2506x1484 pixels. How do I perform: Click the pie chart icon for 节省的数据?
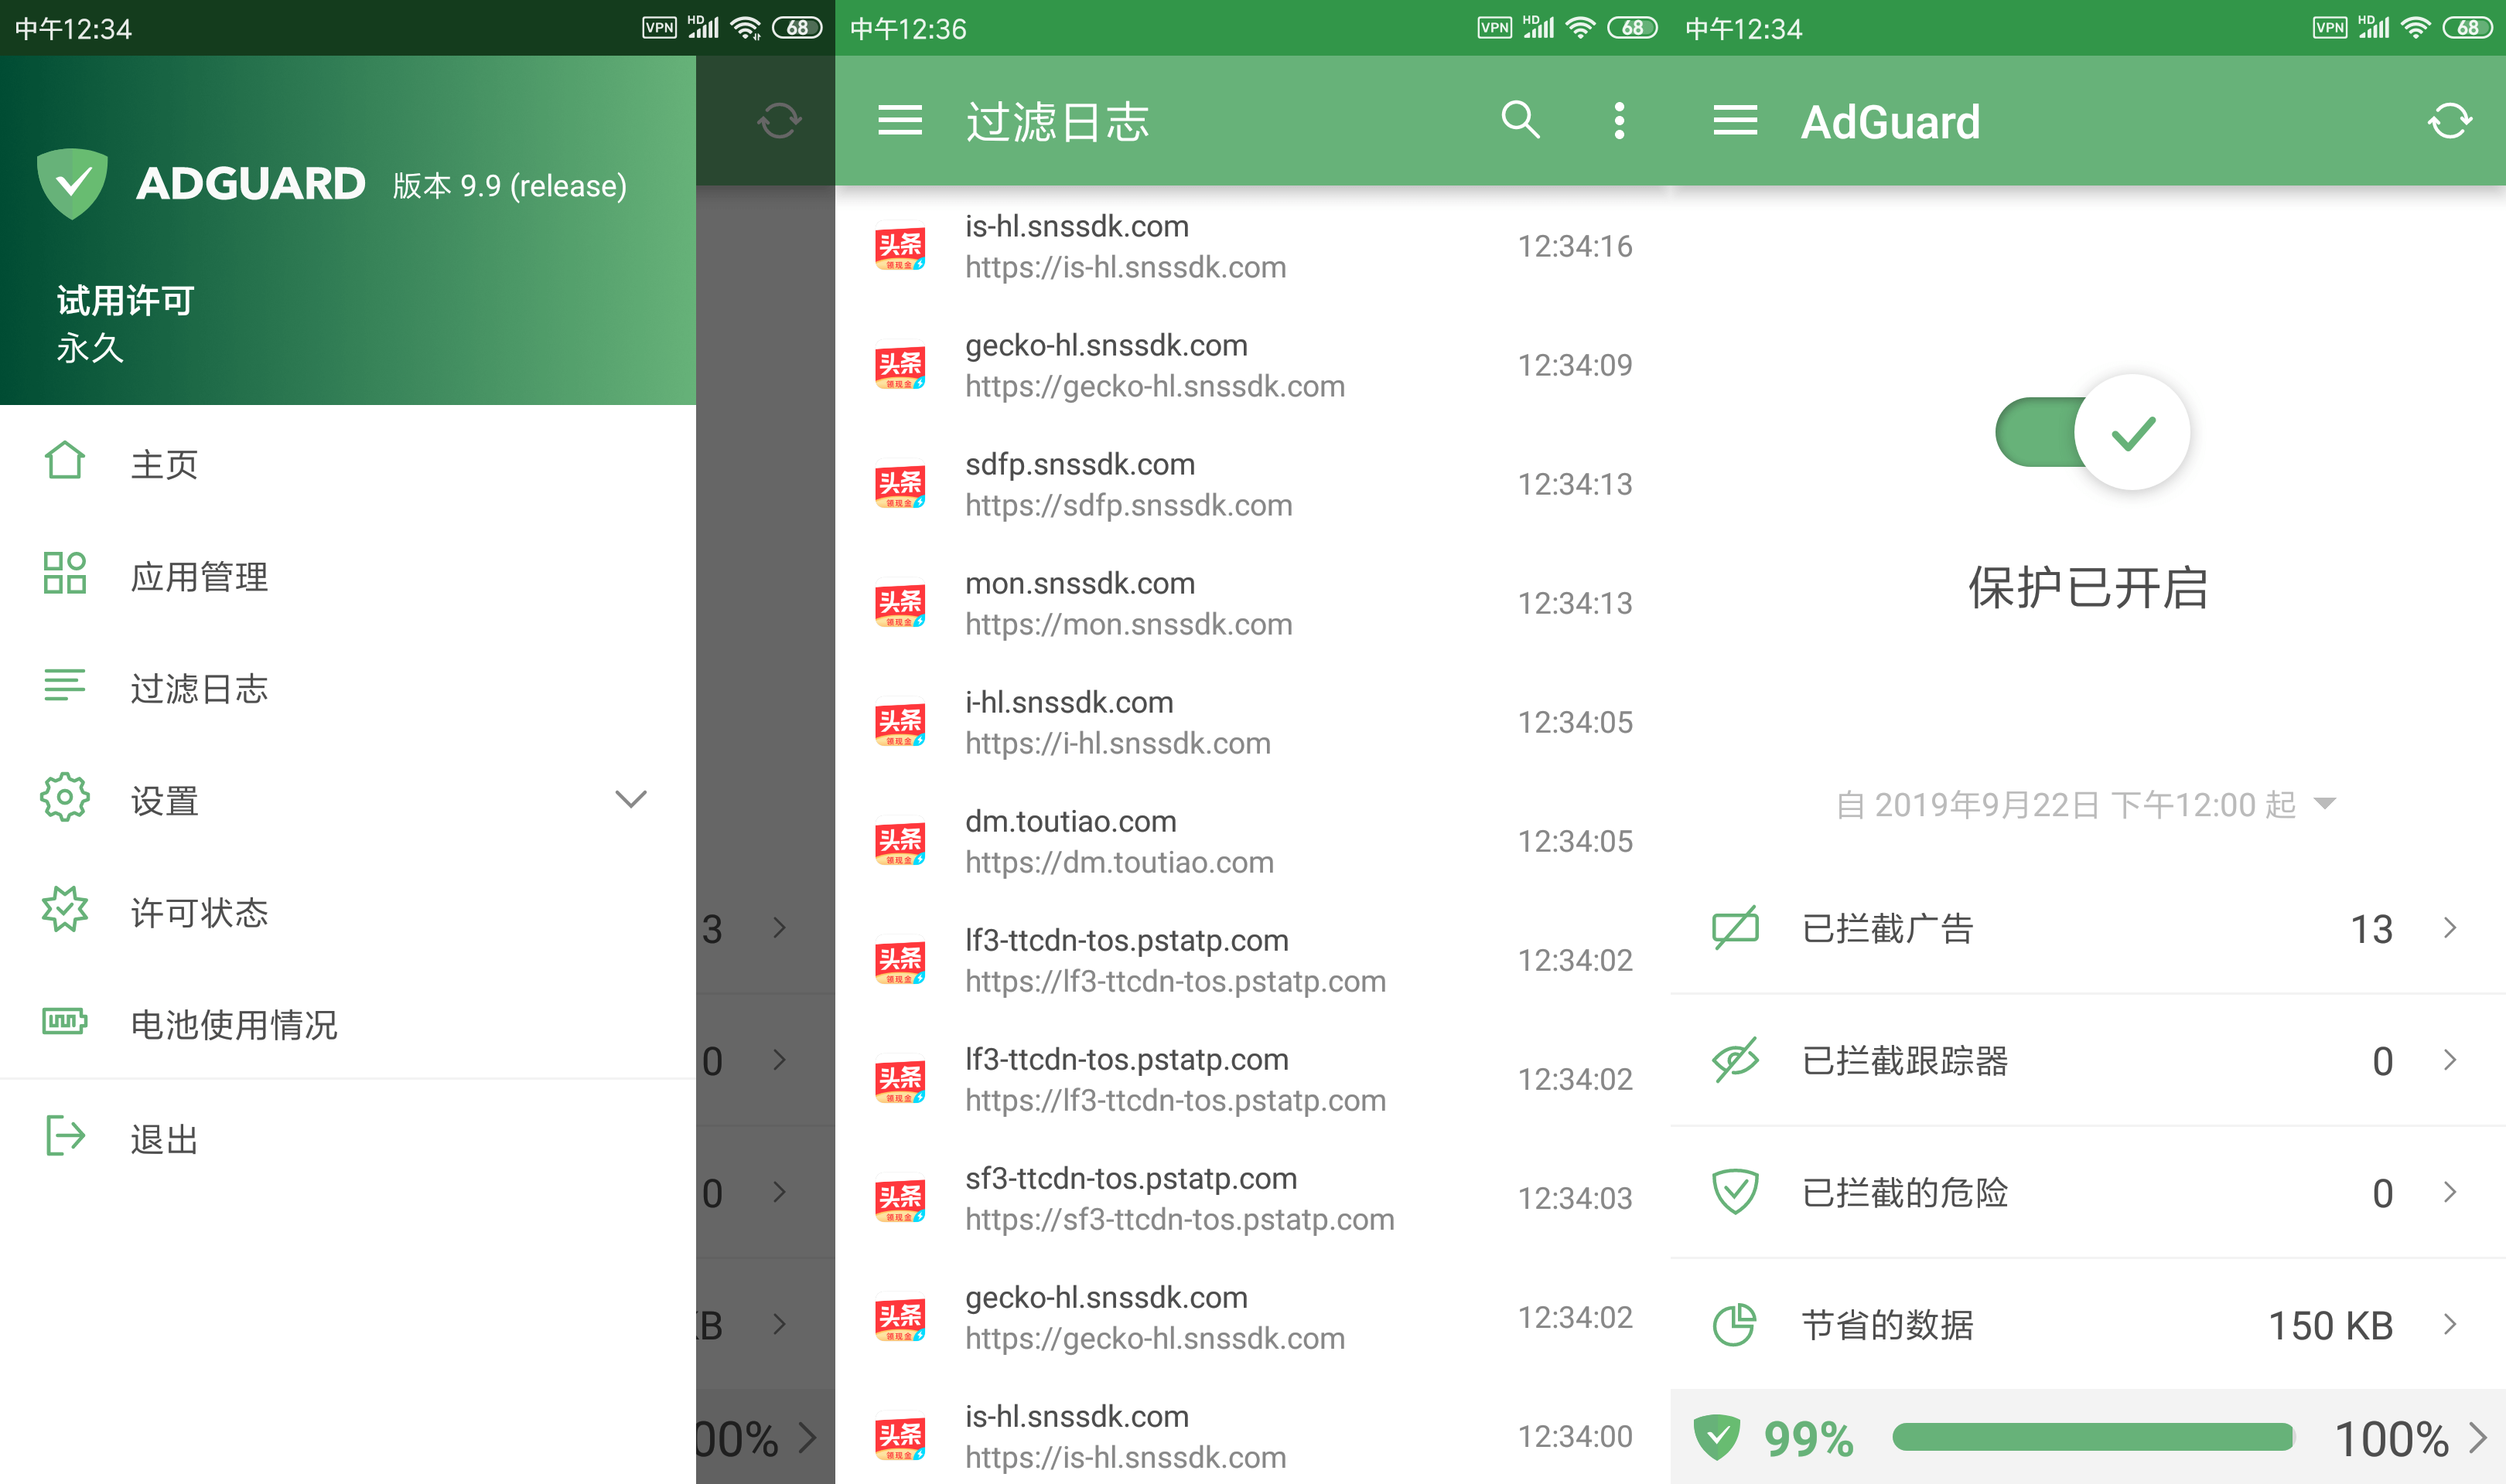click(1733, 1325)
